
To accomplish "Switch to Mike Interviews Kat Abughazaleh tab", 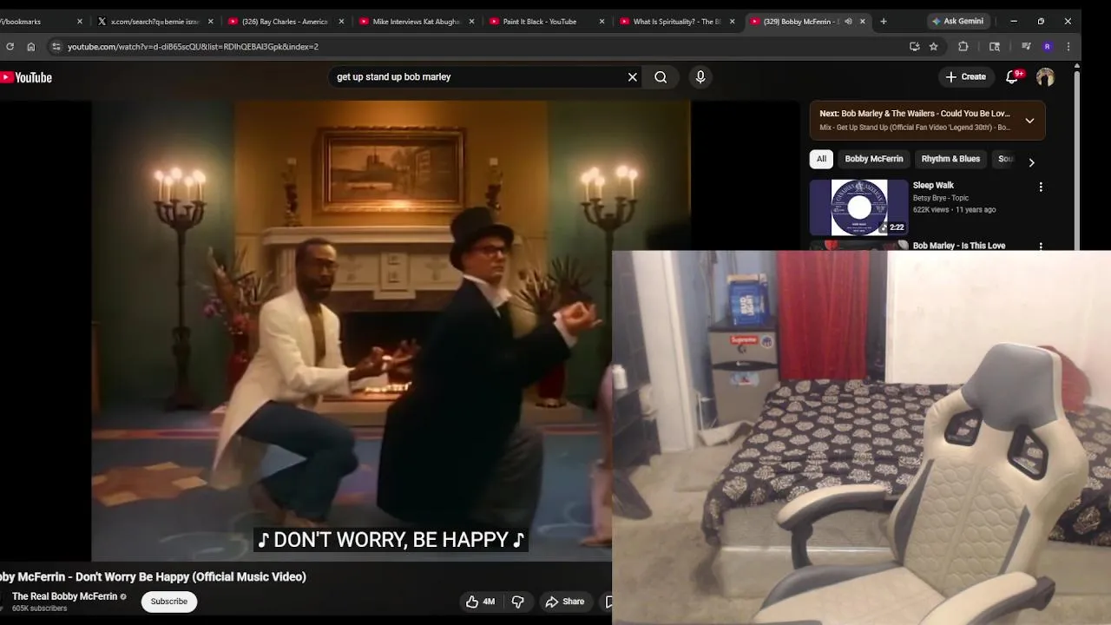I will (416, 22).
